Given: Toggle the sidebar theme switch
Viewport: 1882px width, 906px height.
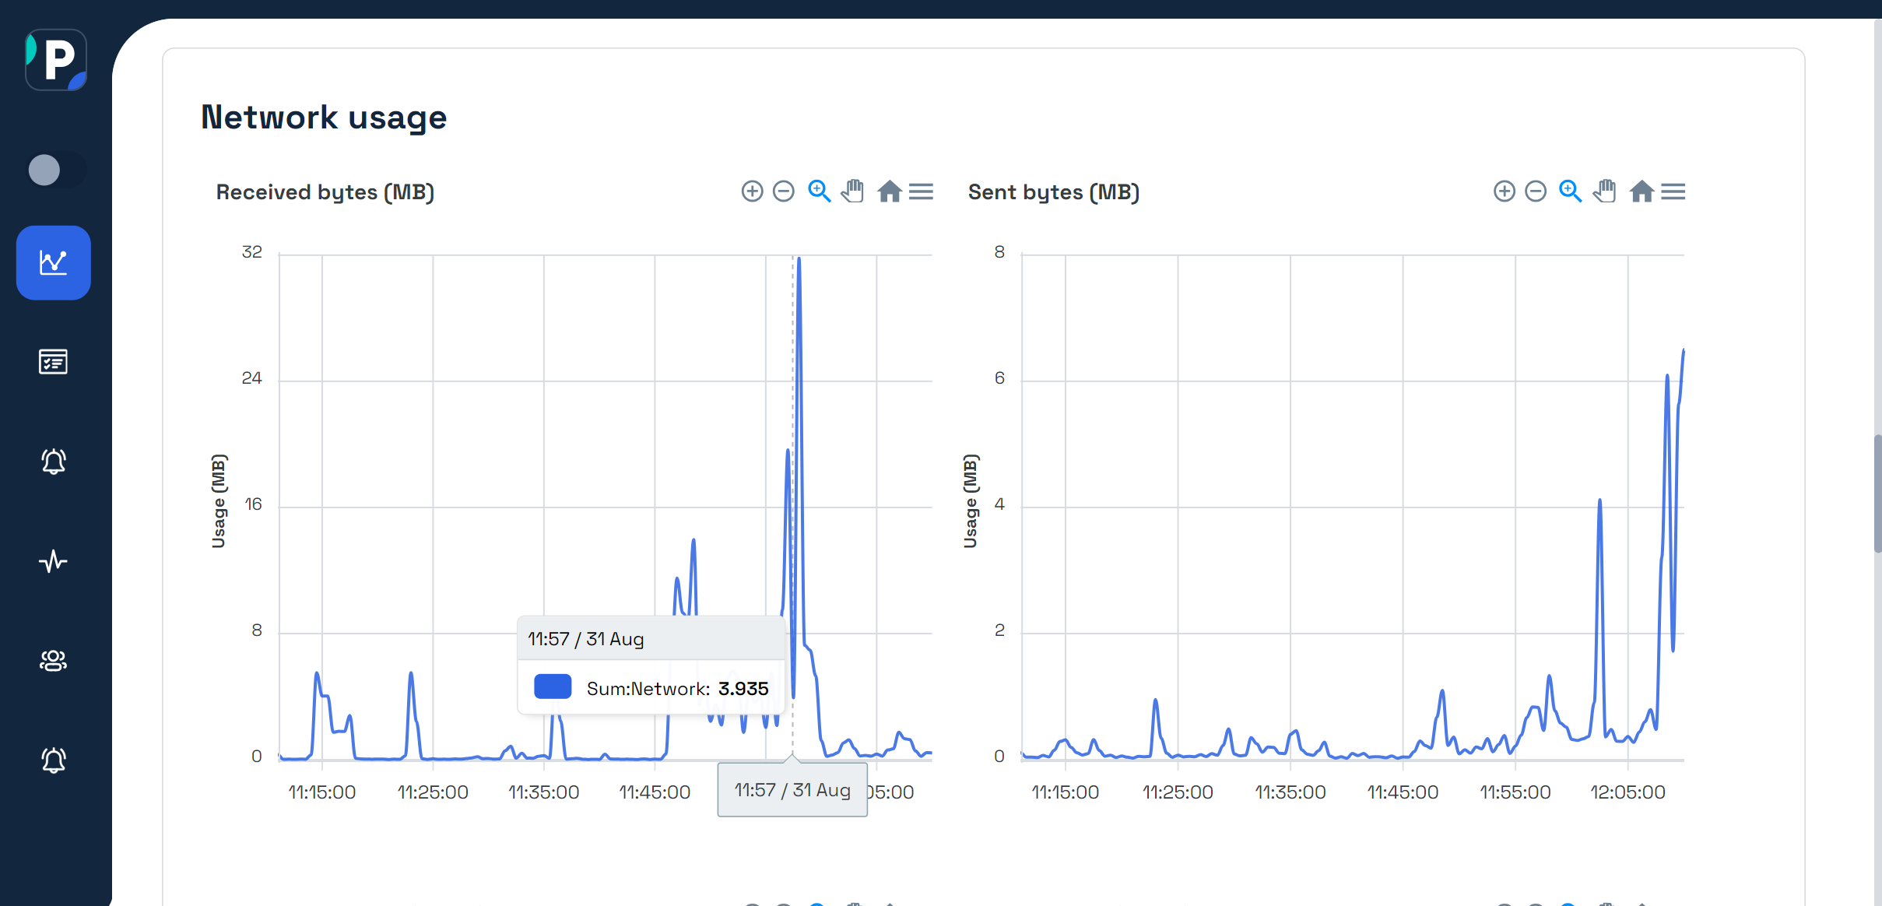Looking at the screenshot, I should (x=56, y=170).
